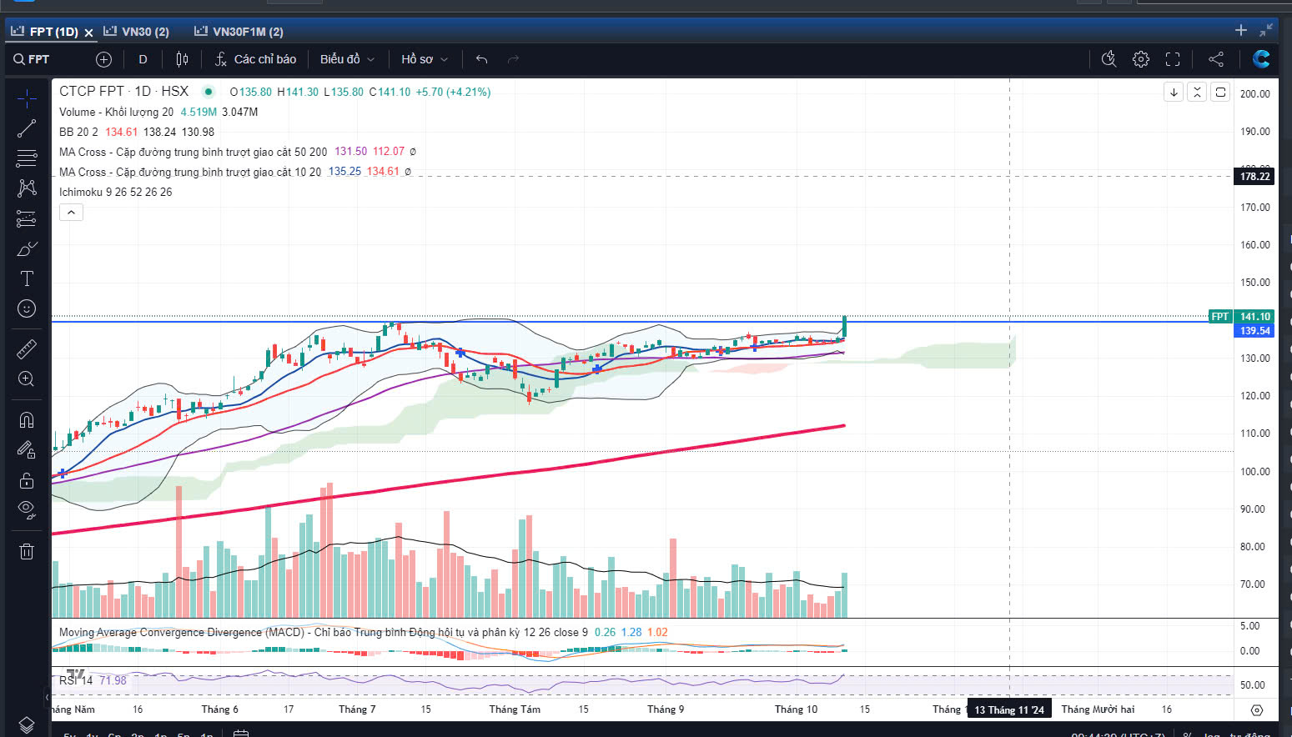Open the emoji and icons tool
1292x737 pixels.
click(27, 308)
